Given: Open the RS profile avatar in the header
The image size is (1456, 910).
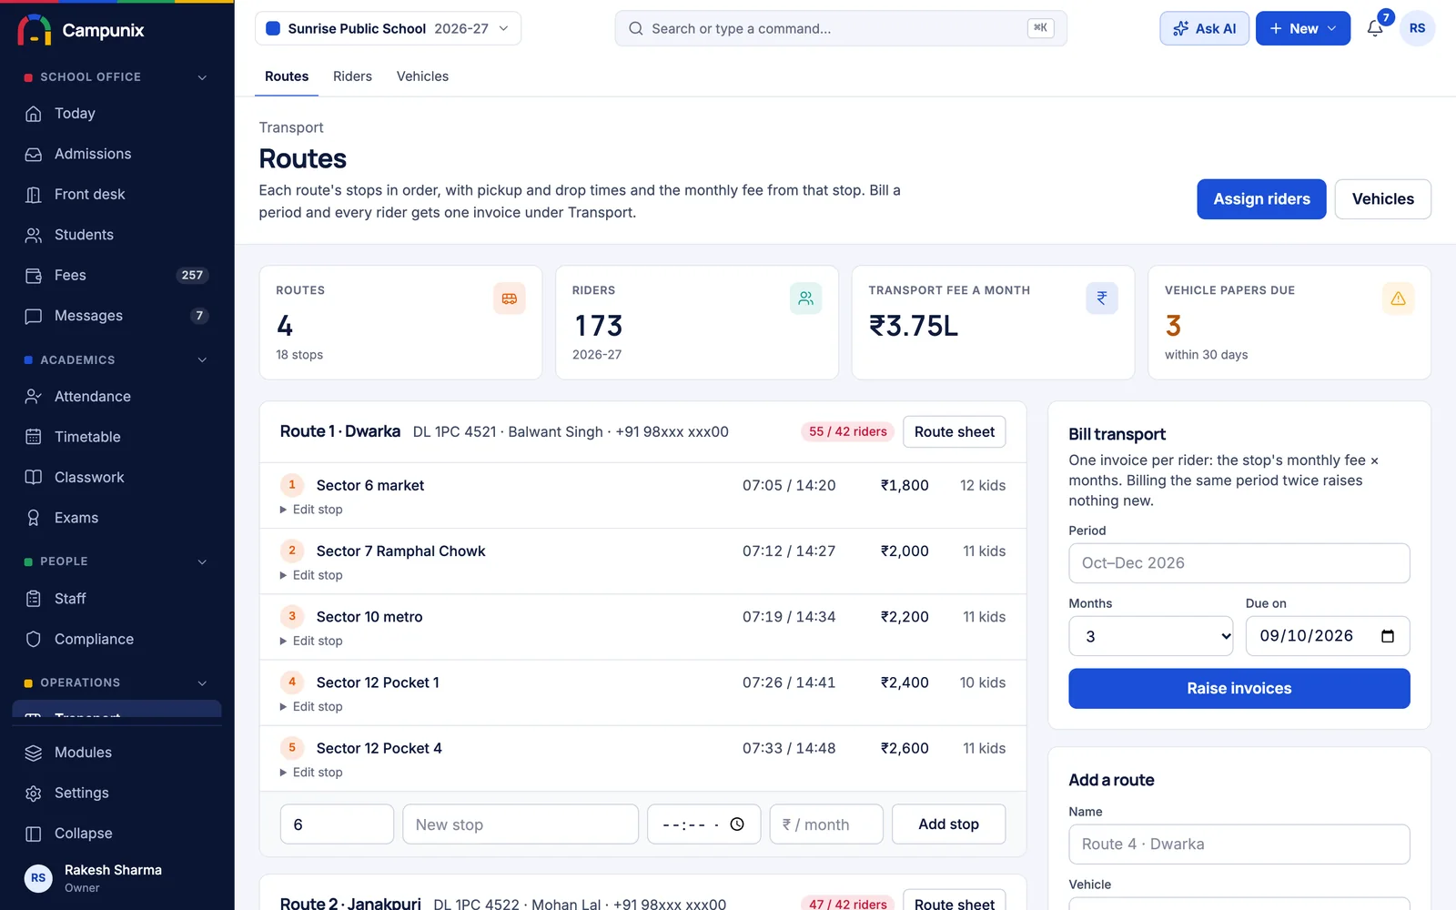Looking at the screenshot, I should coord(1417,28).
